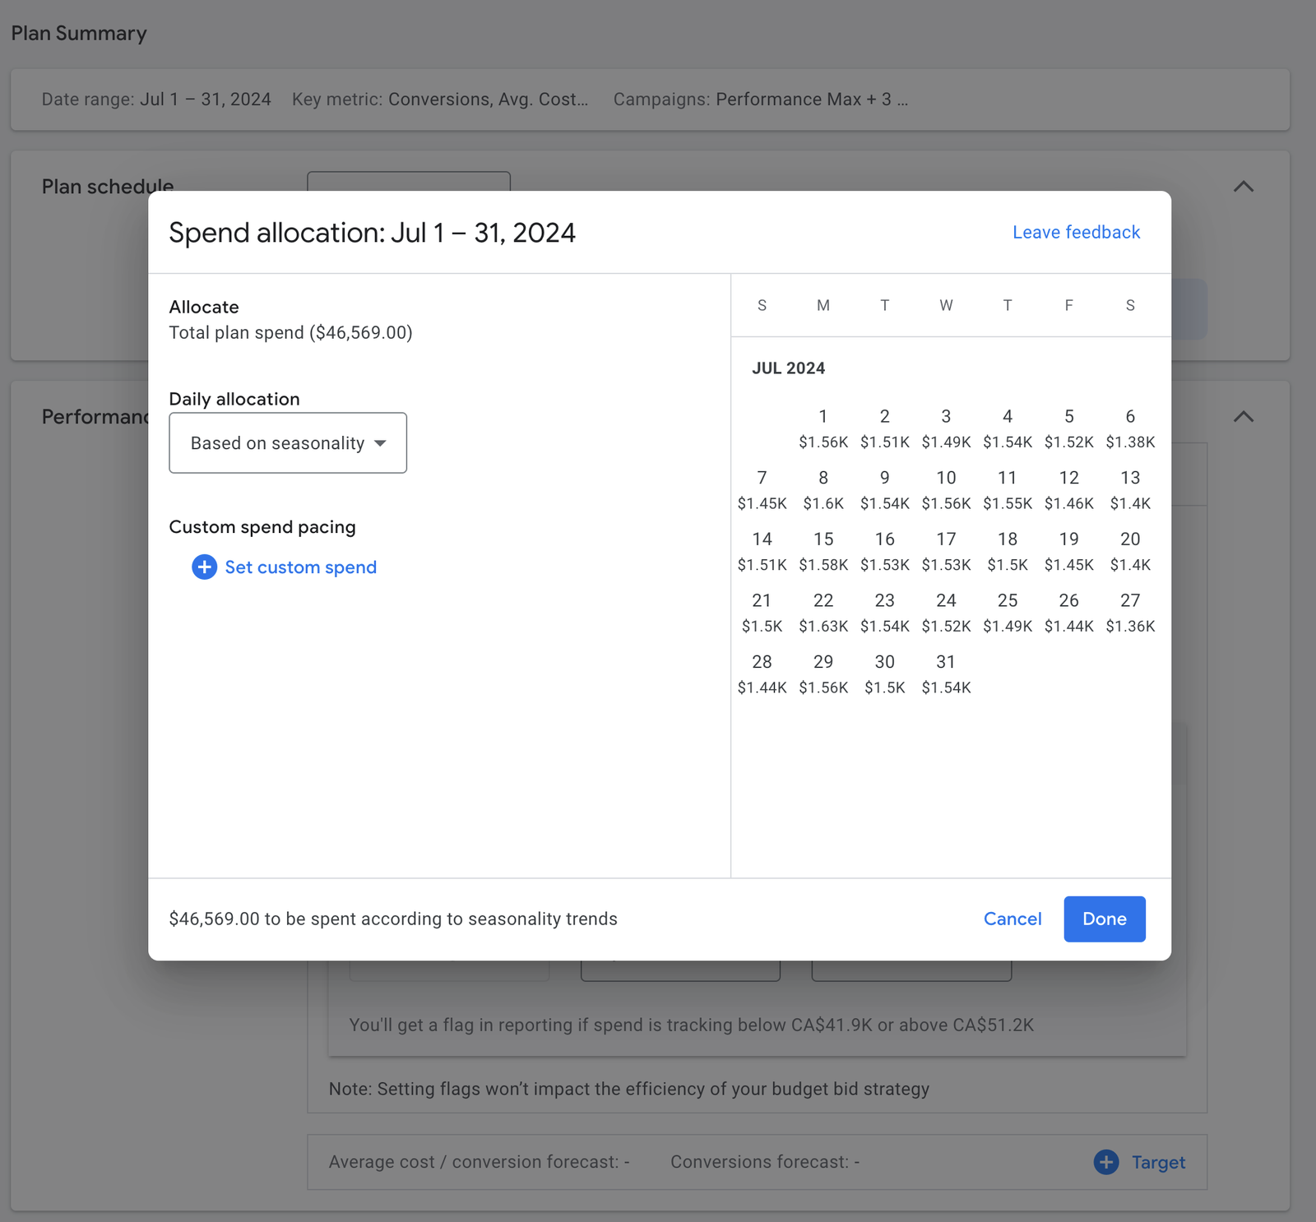The height and width of the screenshot is (1222, 1316).
Task: Click the Leave feedback link
Action: pos(1076,233)
